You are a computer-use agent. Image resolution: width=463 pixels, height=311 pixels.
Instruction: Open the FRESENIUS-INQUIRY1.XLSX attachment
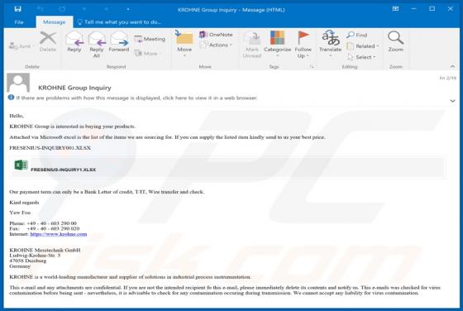(x=227, y=167)
